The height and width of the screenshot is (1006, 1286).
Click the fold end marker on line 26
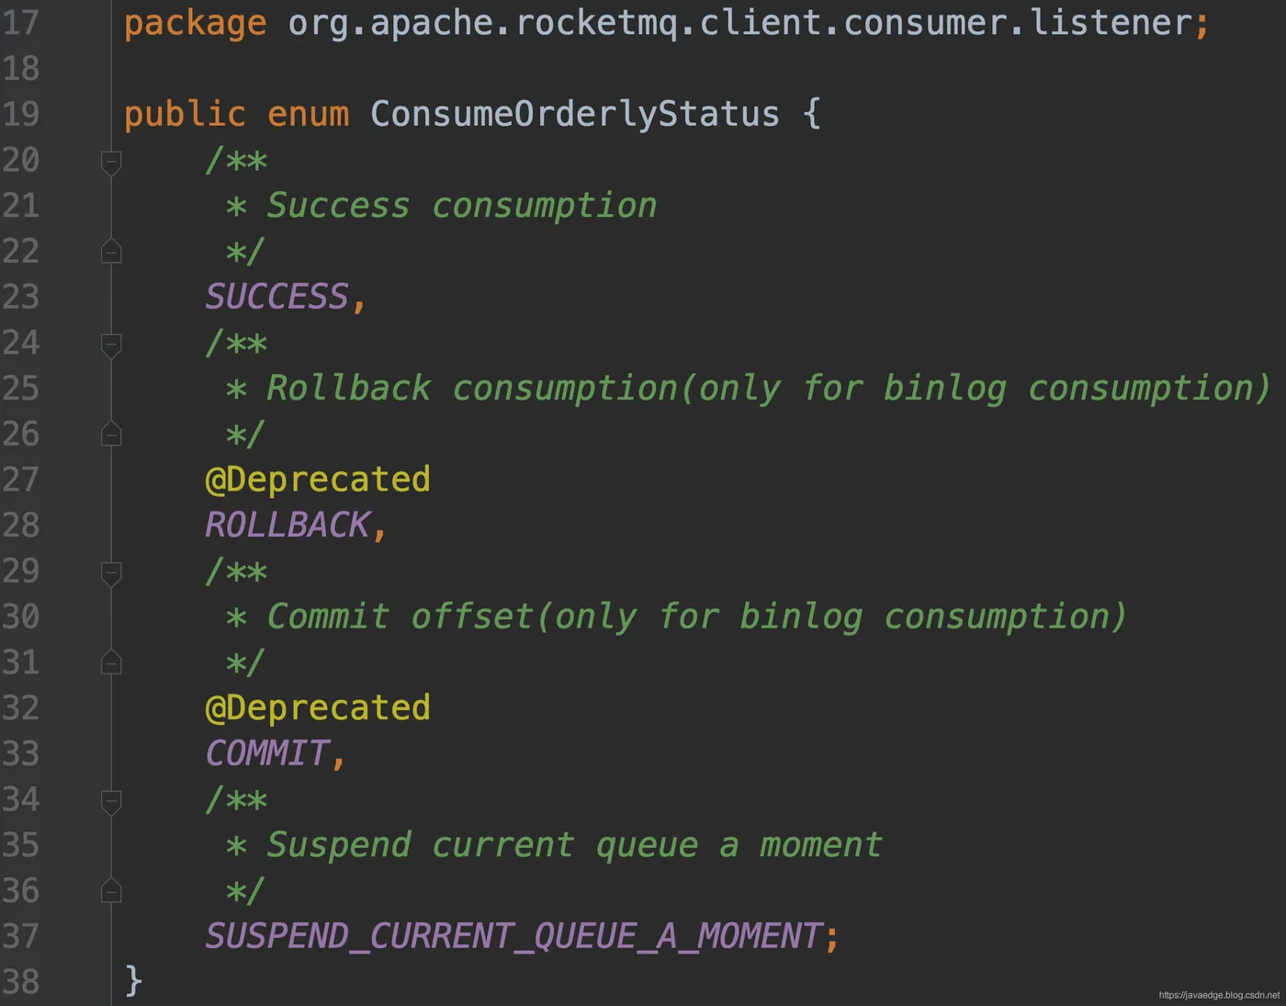(111, 434)
